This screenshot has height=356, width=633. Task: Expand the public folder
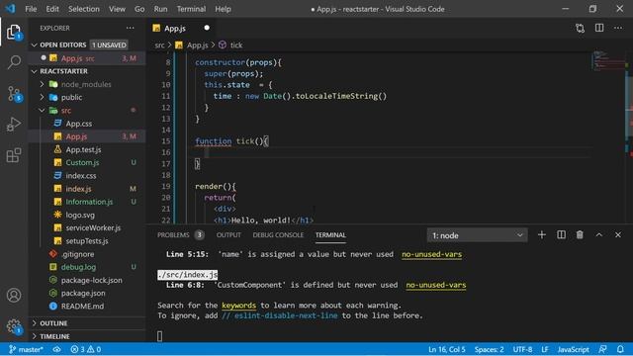(x=42, y=97)
